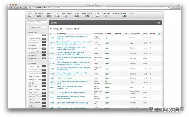189x117 pixels.
Task: Sort tickets by the Milestone column header
Action: pos(98,34)
